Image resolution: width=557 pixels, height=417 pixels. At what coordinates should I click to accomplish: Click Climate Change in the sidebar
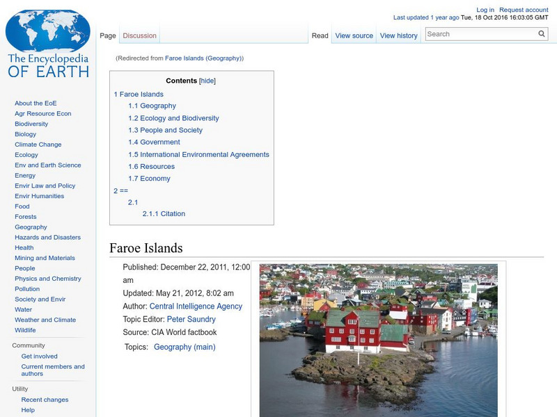(x=38, y=144)
